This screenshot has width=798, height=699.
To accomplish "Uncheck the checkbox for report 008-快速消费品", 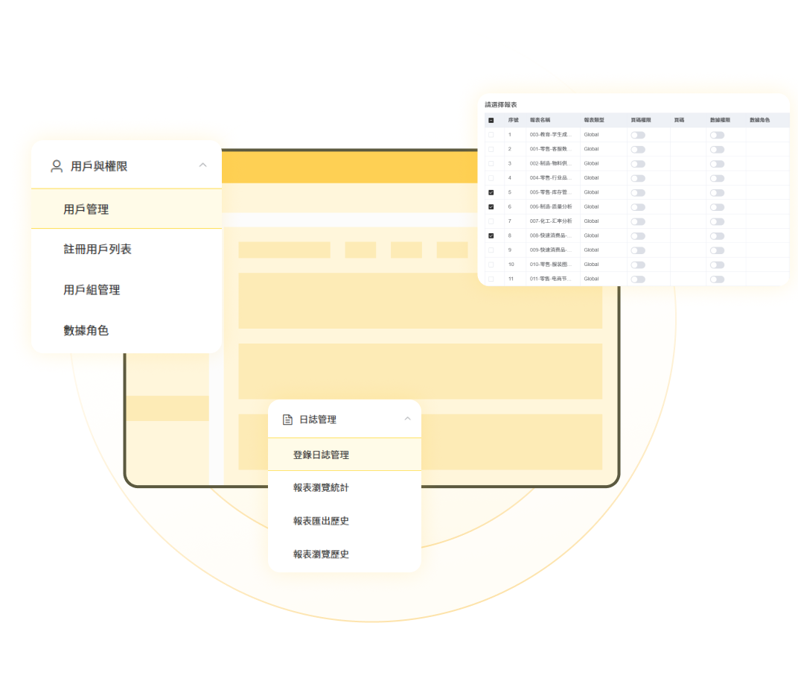I will click(x=493, y=235).
